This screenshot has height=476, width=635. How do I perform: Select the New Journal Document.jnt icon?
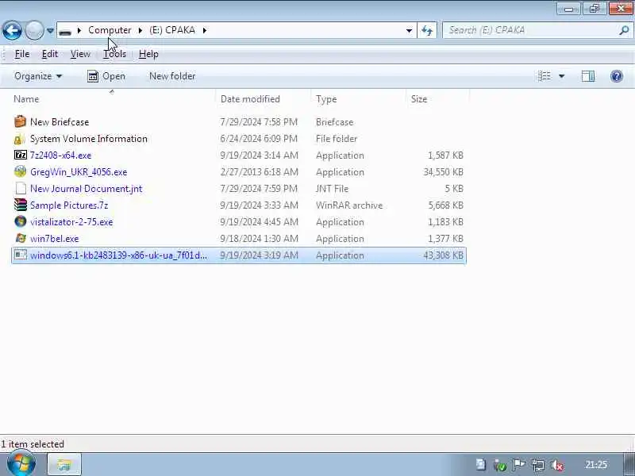[x=21, y=188]
